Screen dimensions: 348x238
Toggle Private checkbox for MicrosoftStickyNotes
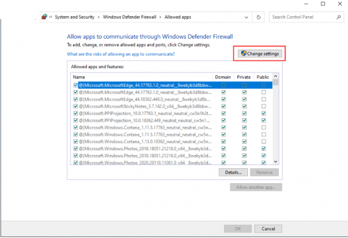coord(245,106)
